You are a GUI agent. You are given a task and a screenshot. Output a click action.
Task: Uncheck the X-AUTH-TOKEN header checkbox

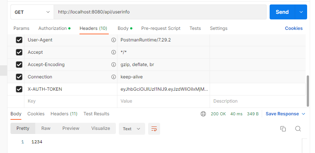pyautogui.click(x=19, y=89)
